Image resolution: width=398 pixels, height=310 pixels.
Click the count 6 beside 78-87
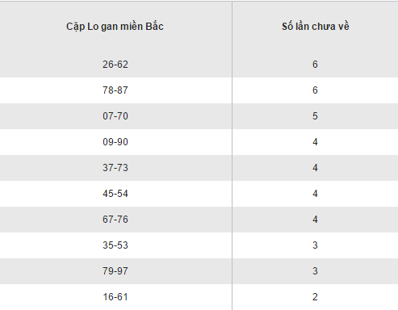315,90
